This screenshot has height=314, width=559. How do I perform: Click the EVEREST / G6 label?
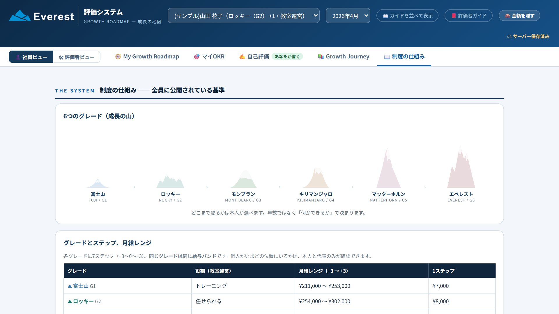pyautogui.click(x=461, y=200)
